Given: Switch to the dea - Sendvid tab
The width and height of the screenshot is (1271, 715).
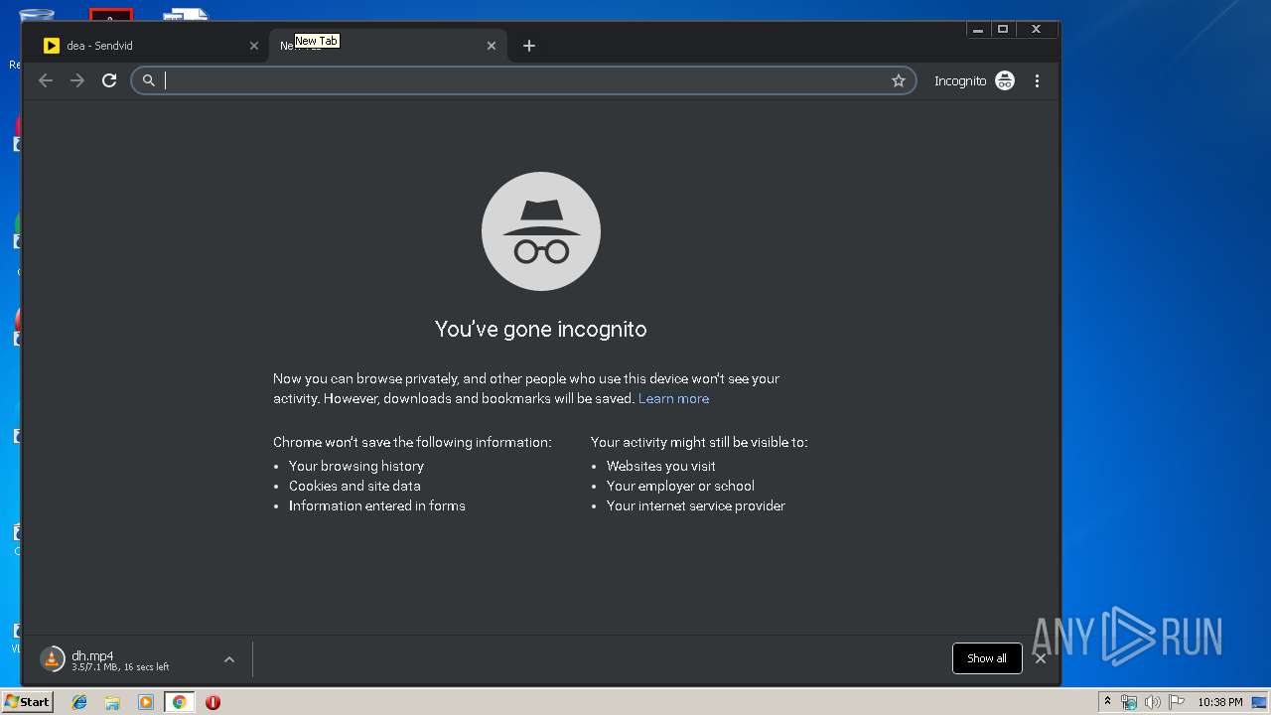Looking at the screenshot, I should pos(149,46).
